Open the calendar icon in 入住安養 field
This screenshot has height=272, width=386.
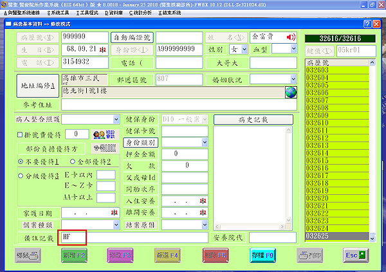click(x=203, y=201)
